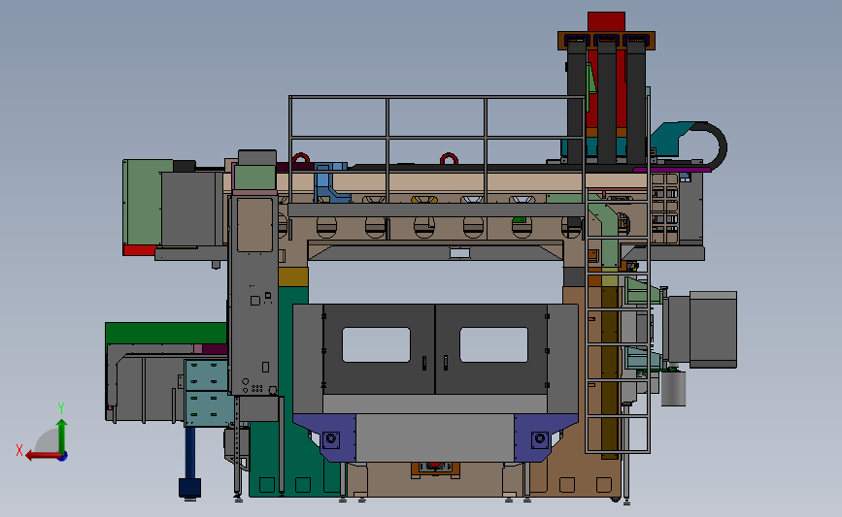Select the teal cover beside the black columns
842x517 pixels.
coord(667,138)
